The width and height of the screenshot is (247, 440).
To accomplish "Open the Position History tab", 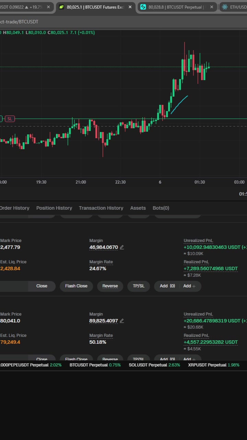I will click(54, 208).
